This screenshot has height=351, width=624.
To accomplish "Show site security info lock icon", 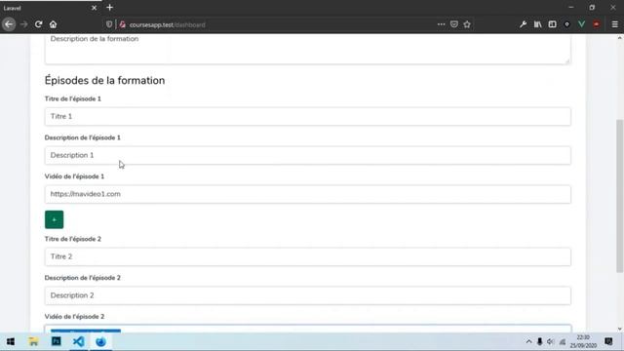I will click(123, 24).
